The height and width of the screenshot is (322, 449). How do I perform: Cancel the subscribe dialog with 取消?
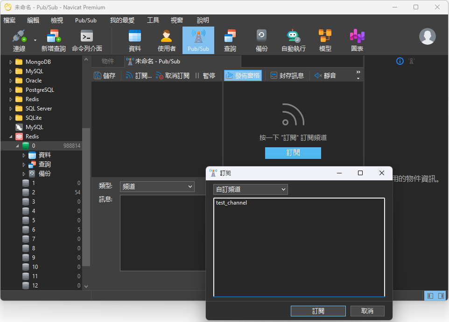pyautogui.click(x=367, y=311)
